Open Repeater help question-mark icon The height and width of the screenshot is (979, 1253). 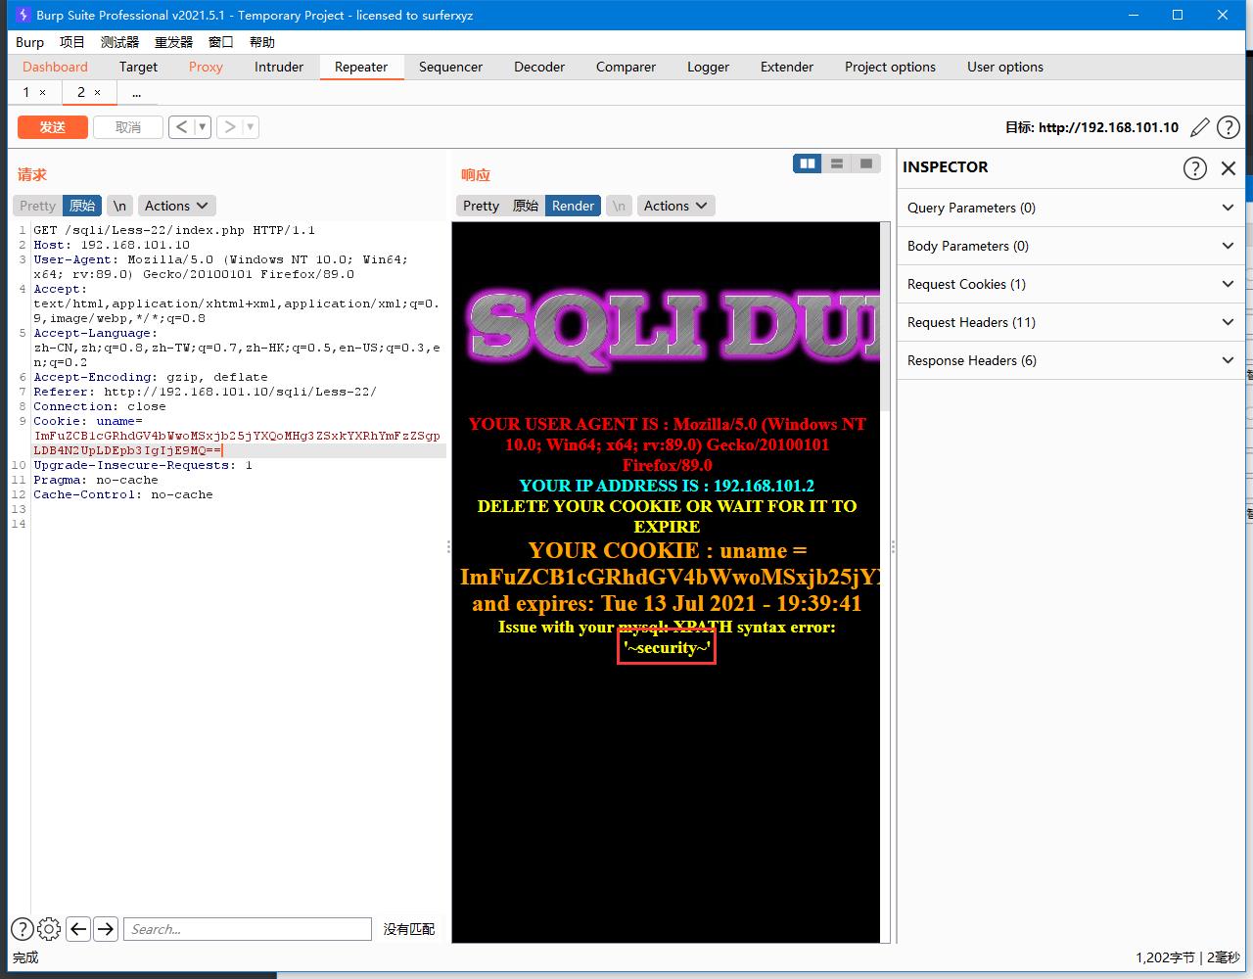(x=1229, y=127)
